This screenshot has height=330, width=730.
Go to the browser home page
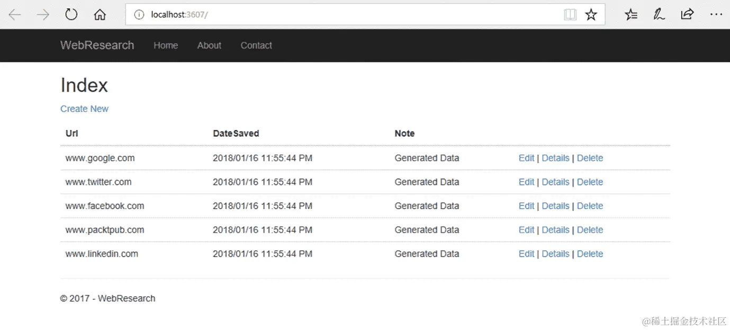(x=100, y=15)
